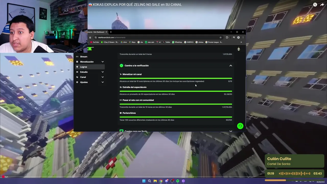Expand the Monetización sidebar menu

[x=90, y=62]
